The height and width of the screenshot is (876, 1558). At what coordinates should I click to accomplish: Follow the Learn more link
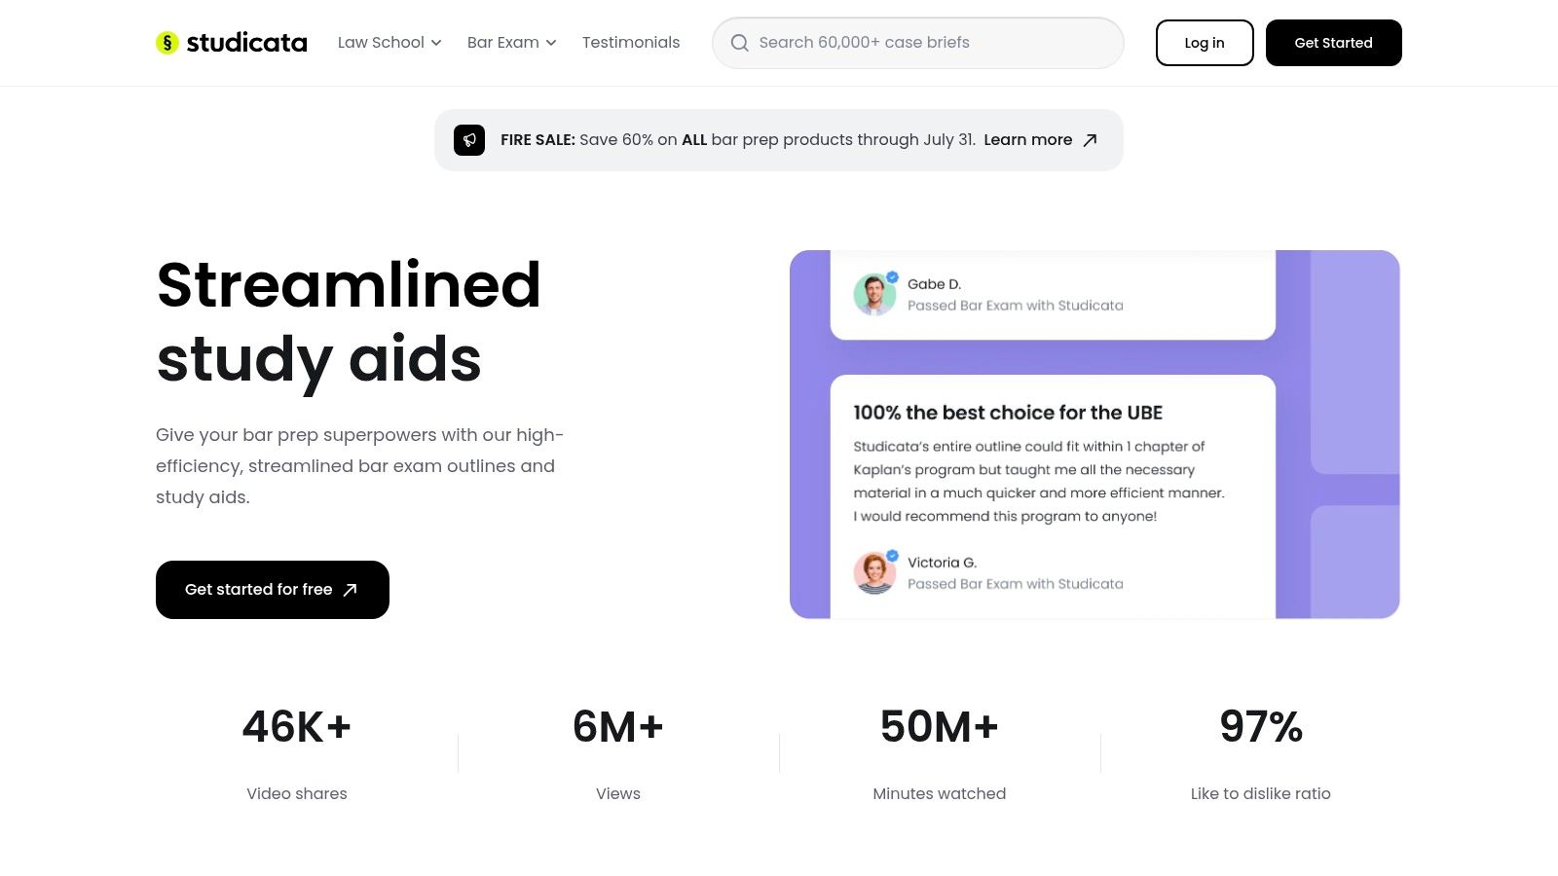(x=1027, y=140)
